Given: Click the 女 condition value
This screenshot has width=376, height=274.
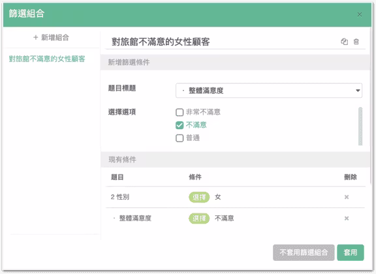Looking at the screenshot, I should click(218, 197).
